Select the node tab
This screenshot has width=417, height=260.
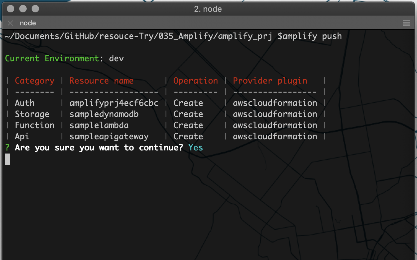click(x=28, y=23)
